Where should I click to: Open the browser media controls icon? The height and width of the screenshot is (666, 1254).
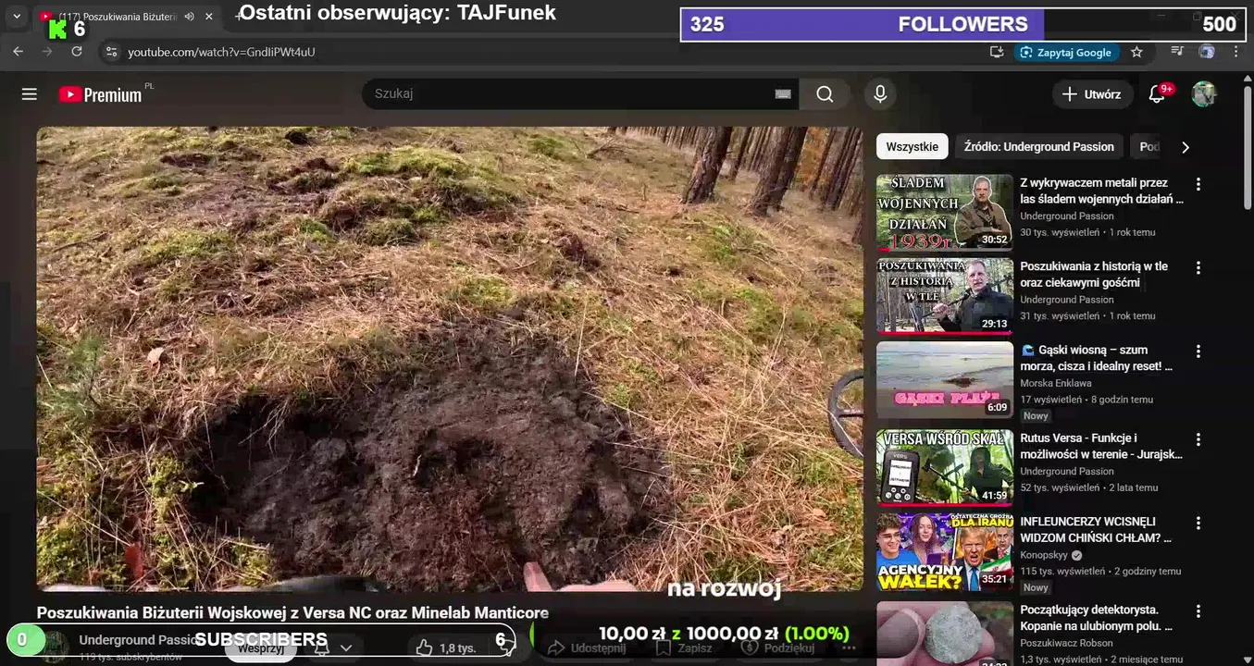pyautogui.click(x=1176, y=52)
